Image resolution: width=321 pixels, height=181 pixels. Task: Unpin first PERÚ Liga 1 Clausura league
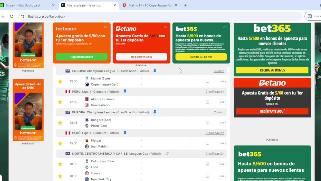pyautogui.click(x=125, y=92)
